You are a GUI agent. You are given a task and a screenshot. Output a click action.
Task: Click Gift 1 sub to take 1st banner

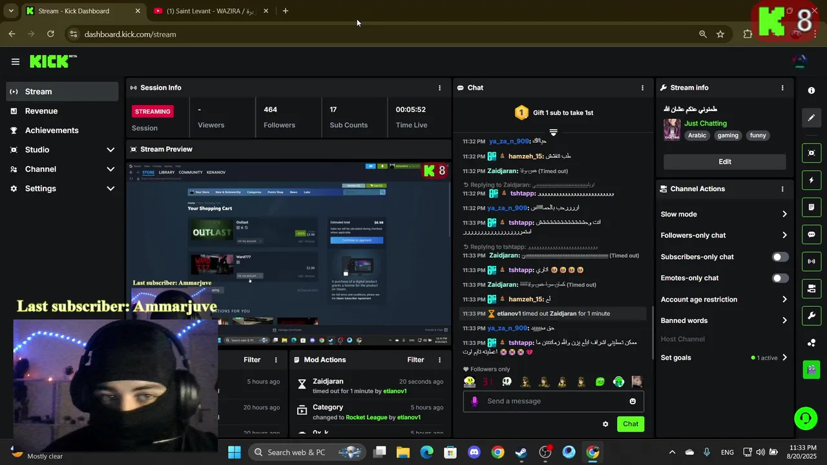click(x=554, y=113)
